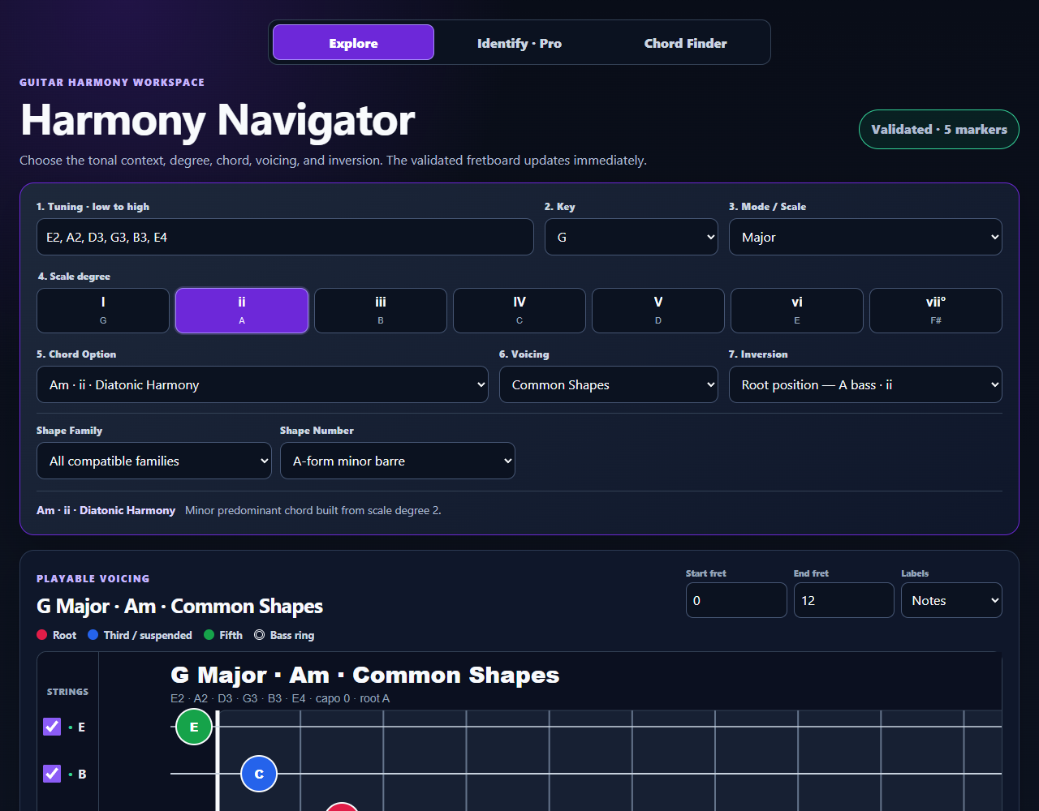The height and width of the screenshot is (811, 1039).
Task: Open the Identify · Pro tab
Action: tap(519, 42)
